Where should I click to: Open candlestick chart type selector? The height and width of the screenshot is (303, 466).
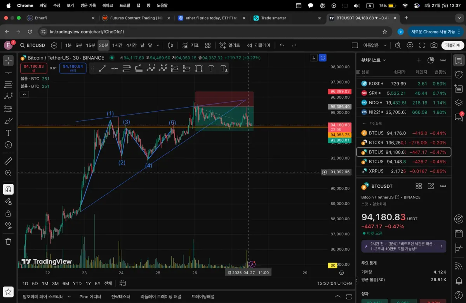(170, 45)
